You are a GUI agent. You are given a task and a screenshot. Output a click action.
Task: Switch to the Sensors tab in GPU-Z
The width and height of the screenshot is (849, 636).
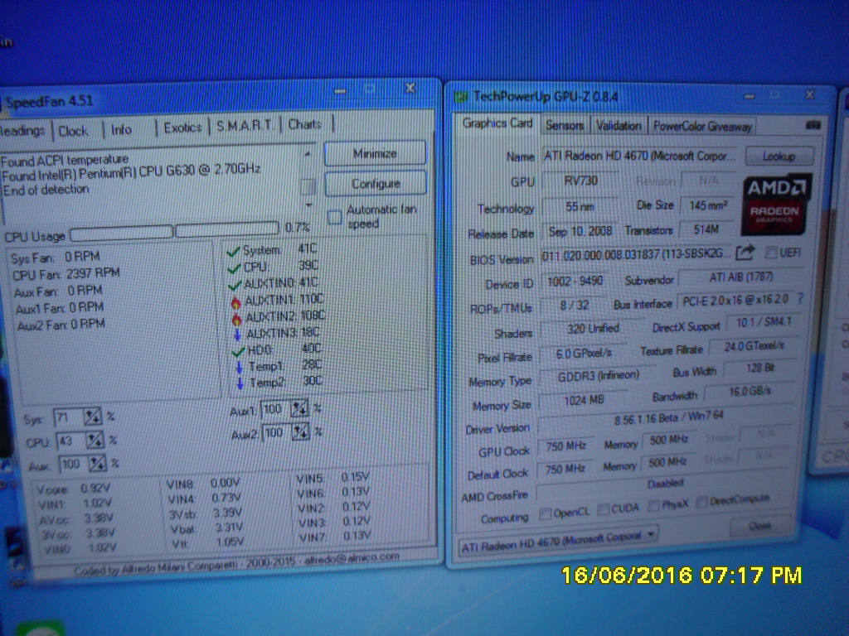564,126
